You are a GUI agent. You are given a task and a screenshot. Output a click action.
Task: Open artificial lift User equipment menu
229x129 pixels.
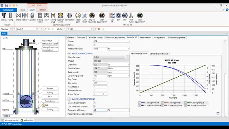pyautogui.click(x=140, y=18)
